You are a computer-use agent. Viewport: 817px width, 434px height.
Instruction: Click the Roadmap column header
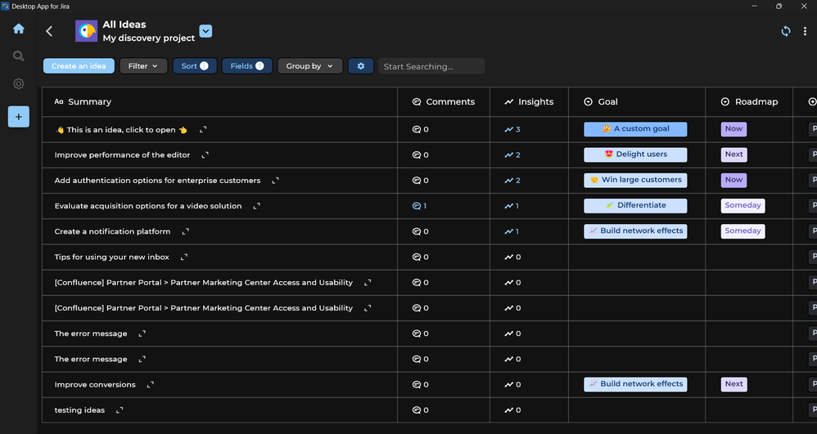[x=749, y=102]
